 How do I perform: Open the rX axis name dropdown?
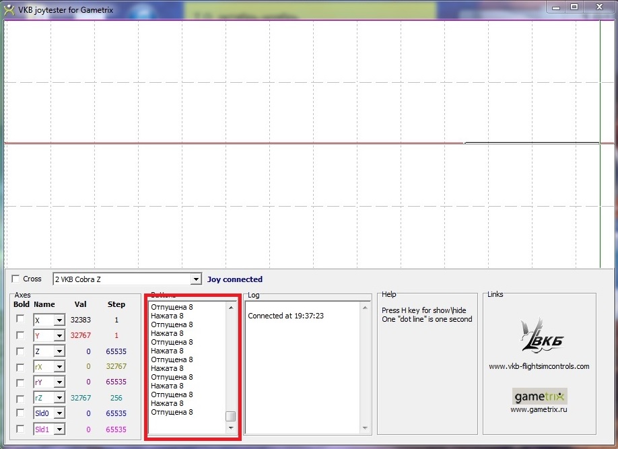click(x=59, y=367)
